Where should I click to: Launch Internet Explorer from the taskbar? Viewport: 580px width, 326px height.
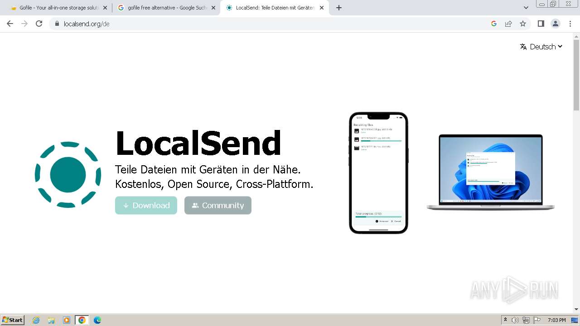(x=36, y=320)
